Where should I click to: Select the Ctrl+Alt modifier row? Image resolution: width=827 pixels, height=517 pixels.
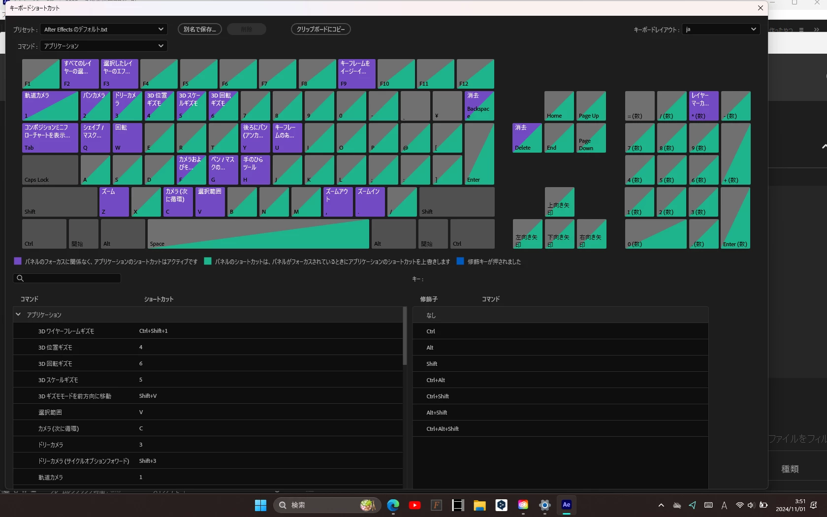pyautogui.click(x=560, y=380)
